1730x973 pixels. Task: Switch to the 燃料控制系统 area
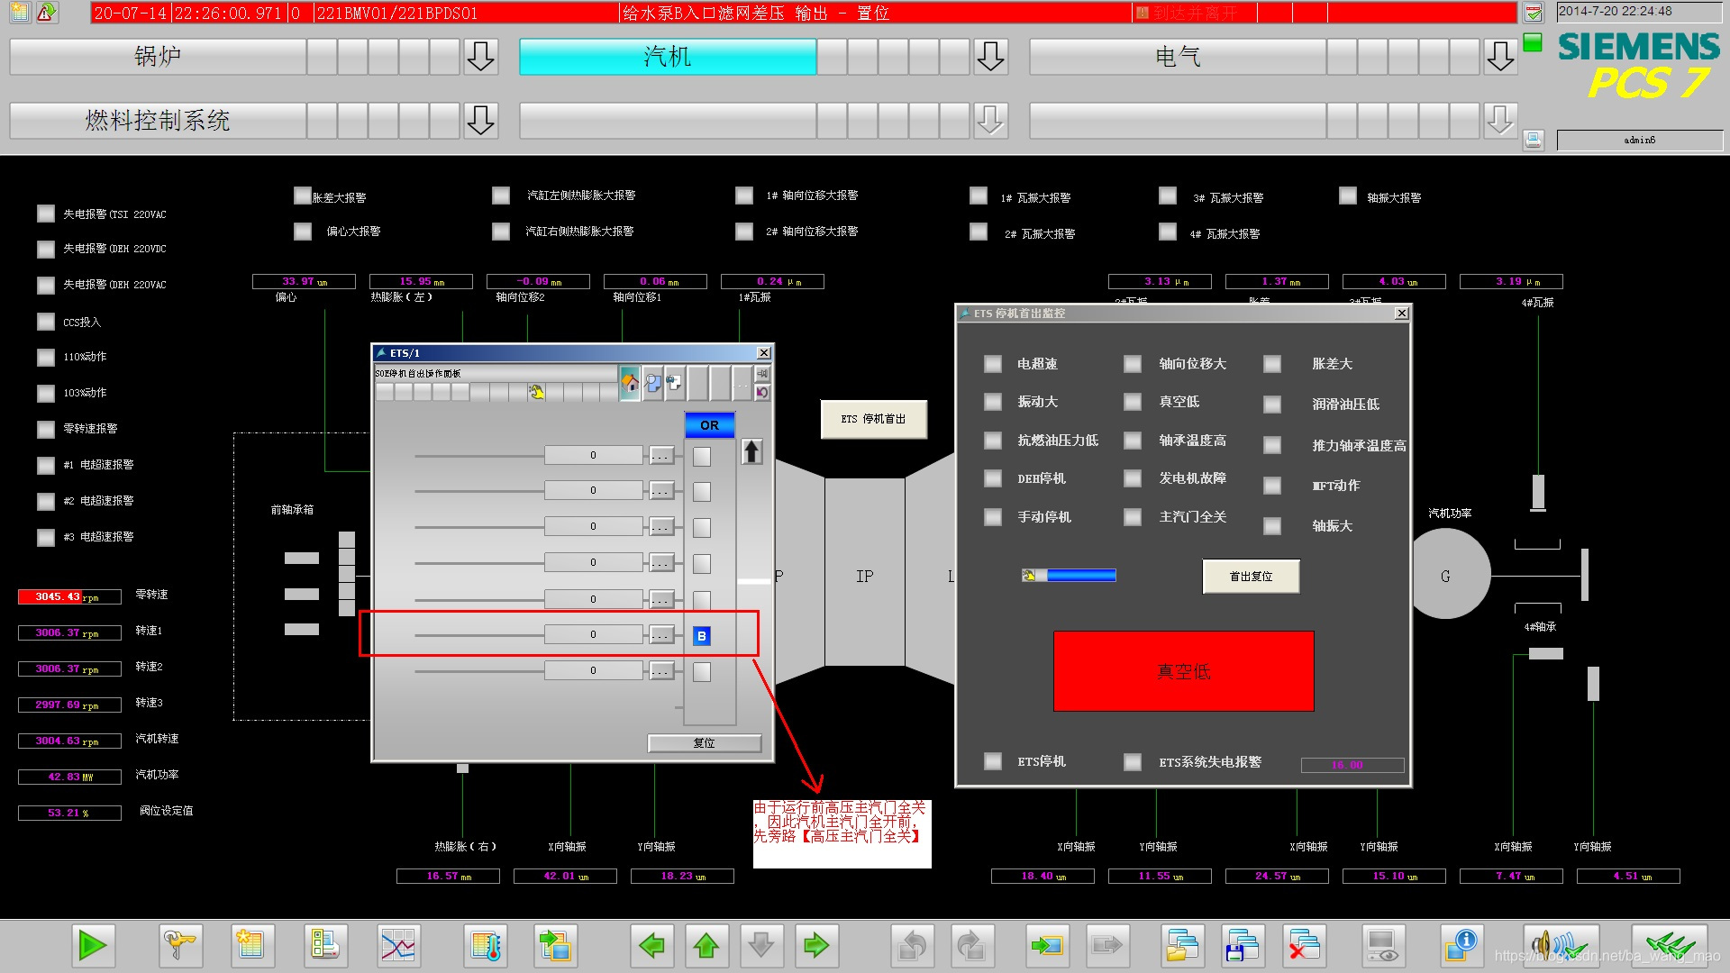pos(158,120)
